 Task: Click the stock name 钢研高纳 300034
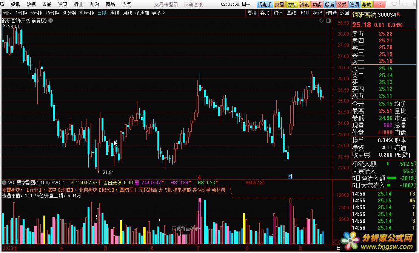(x=374, y=15)
